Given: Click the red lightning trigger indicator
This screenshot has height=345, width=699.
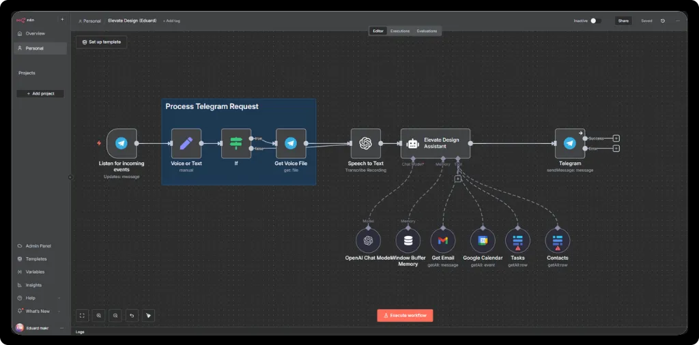Looking at the screenshot, I should click(x=99, y=143).
